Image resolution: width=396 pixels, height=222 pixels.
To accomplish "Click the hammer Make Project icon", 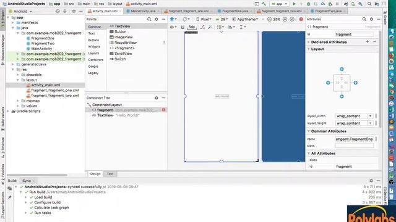I will (264, 4).
